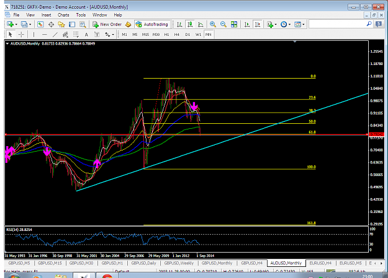Open the Insert menu

(46, 15)
